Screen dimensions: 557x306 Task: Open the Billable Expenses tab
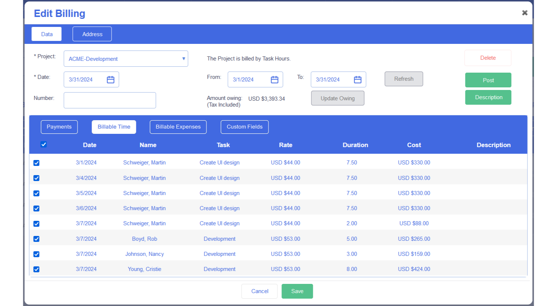[x=178, y=127]
